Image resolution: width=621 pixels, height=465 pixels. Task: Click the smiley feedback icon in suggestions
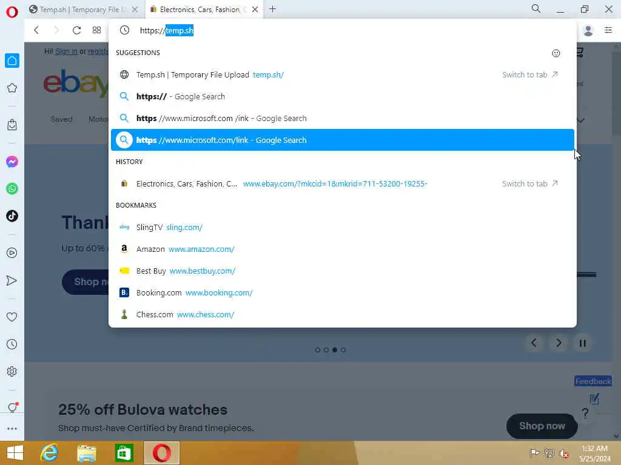[556, 53]
